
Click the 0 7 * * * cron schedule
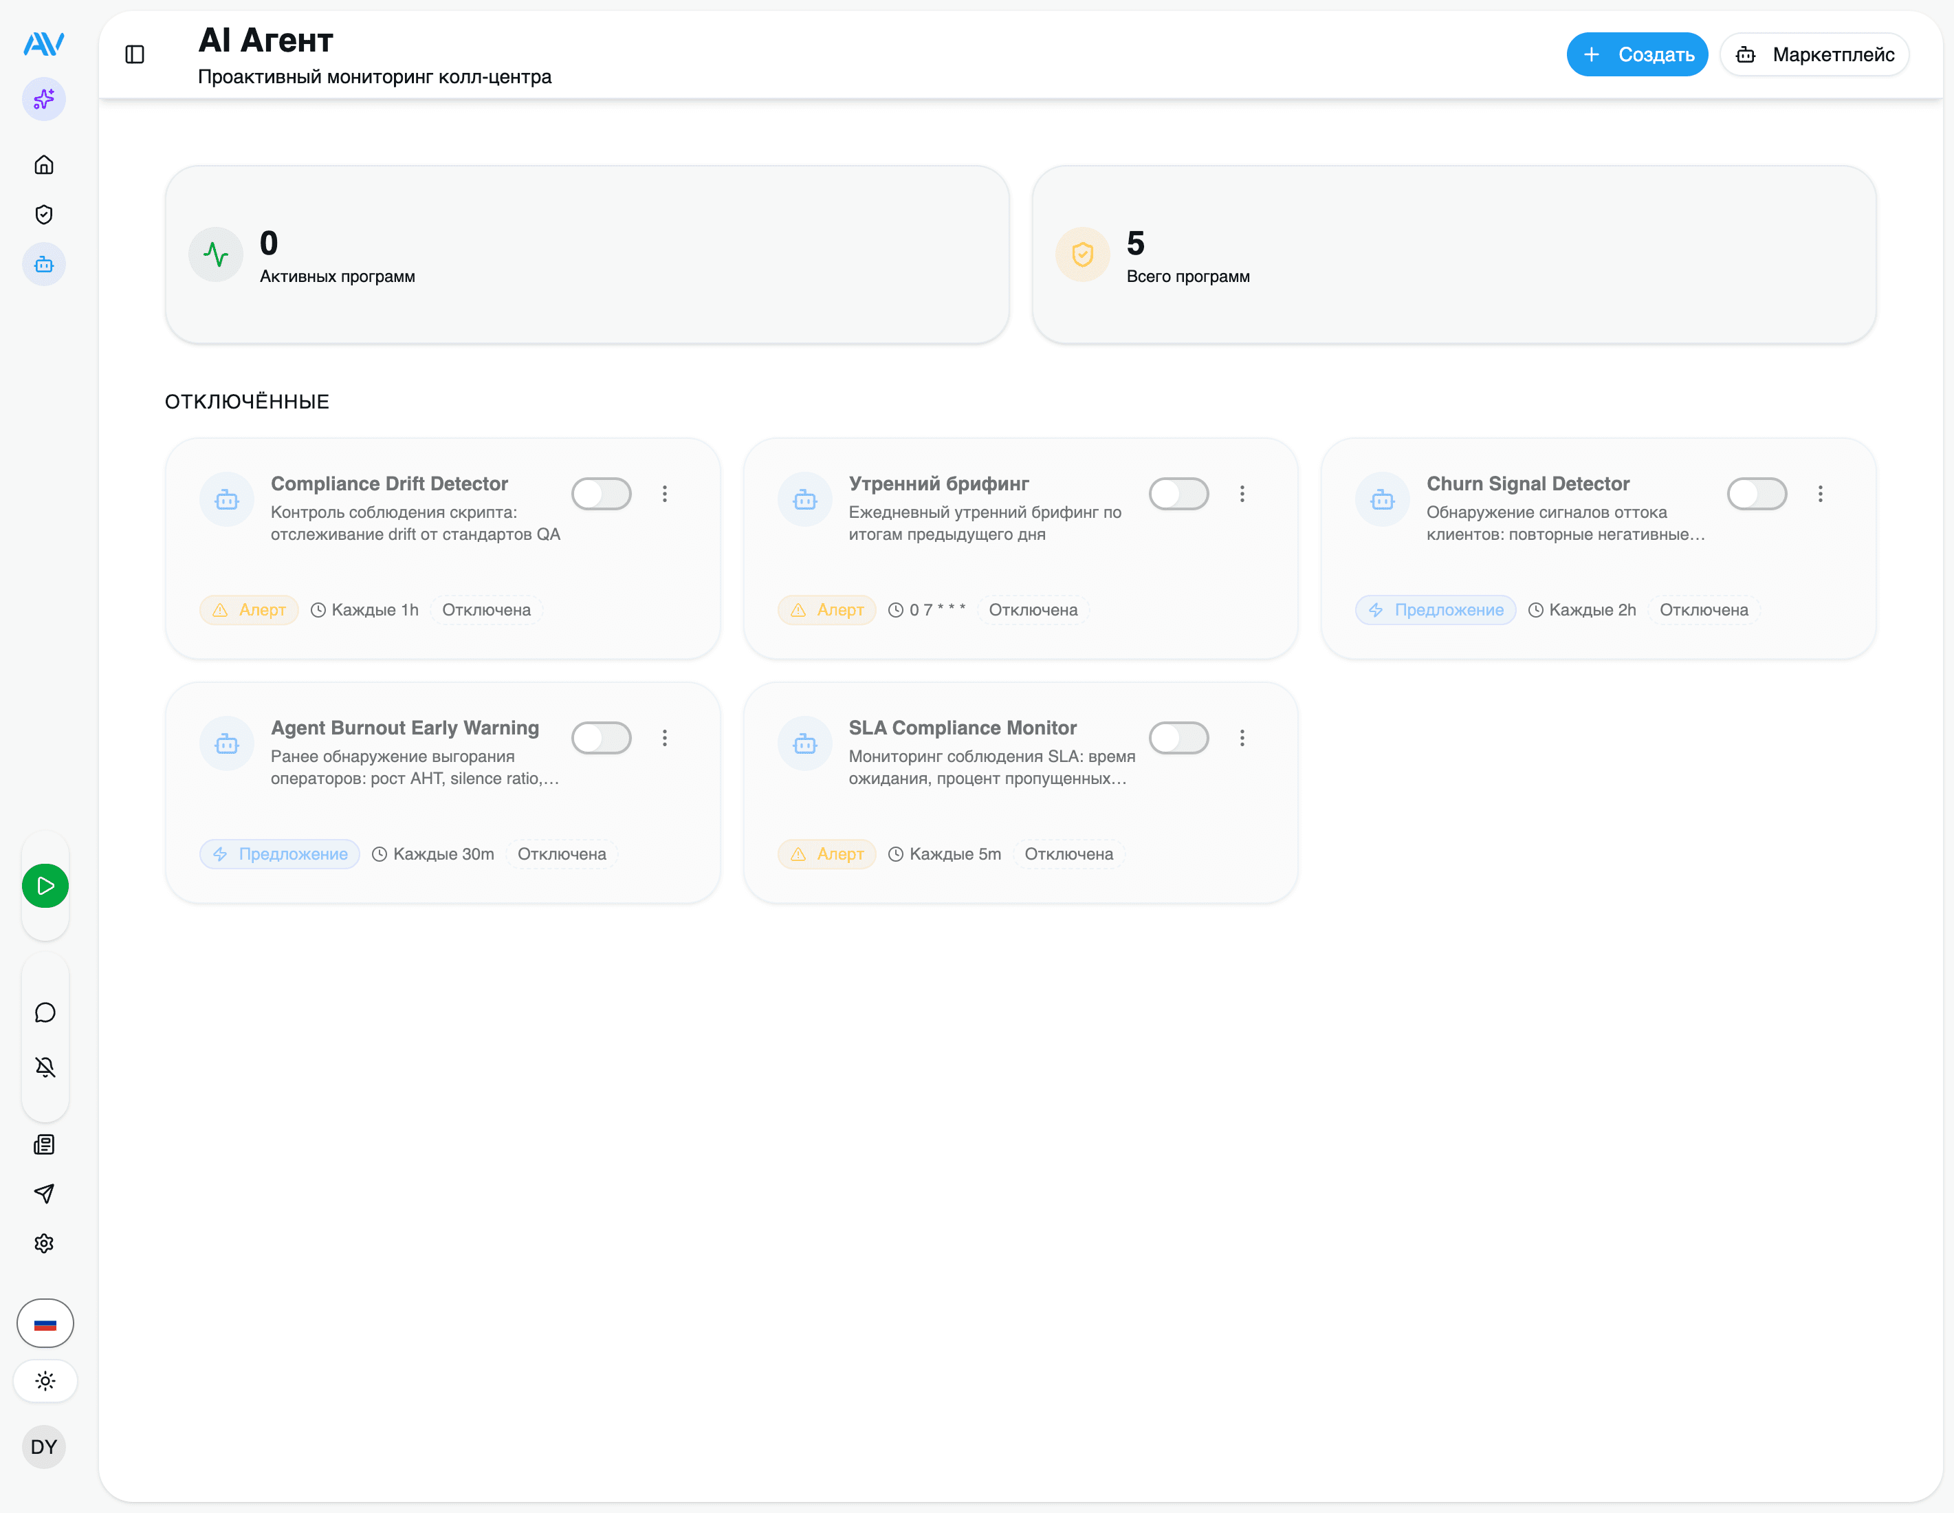(x=938, y=610)
